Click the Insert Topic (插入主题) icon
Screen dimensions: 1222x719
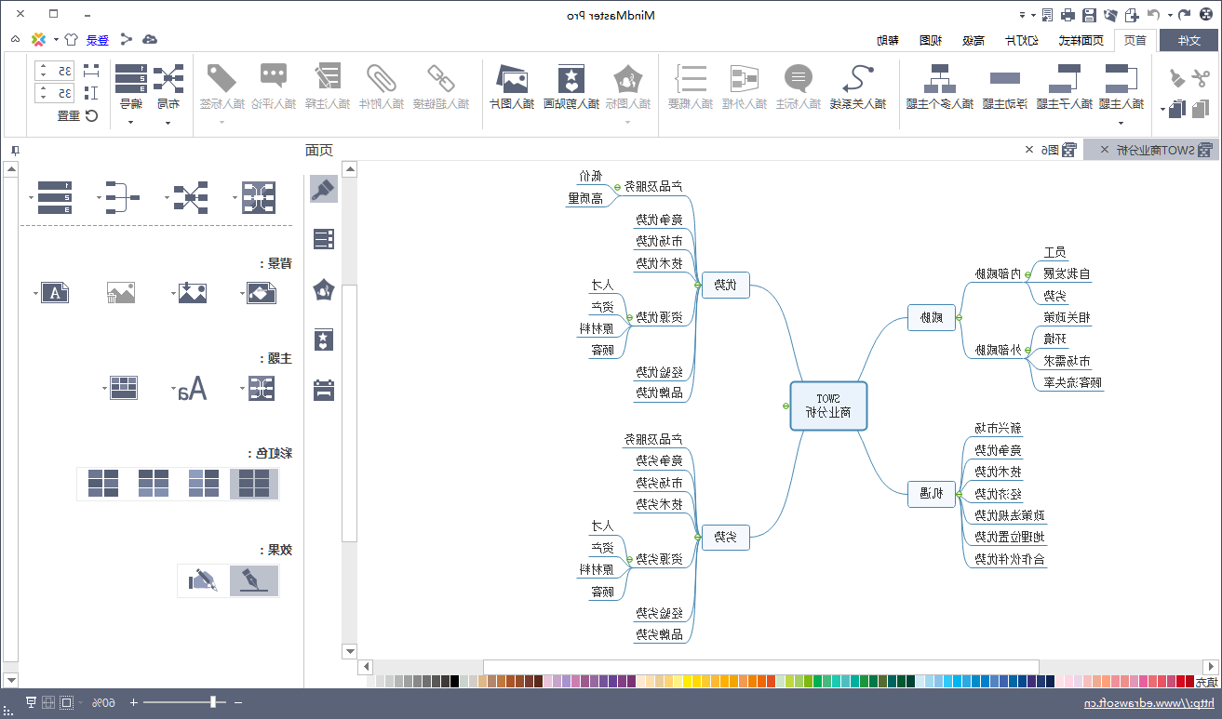(1120, 79)
